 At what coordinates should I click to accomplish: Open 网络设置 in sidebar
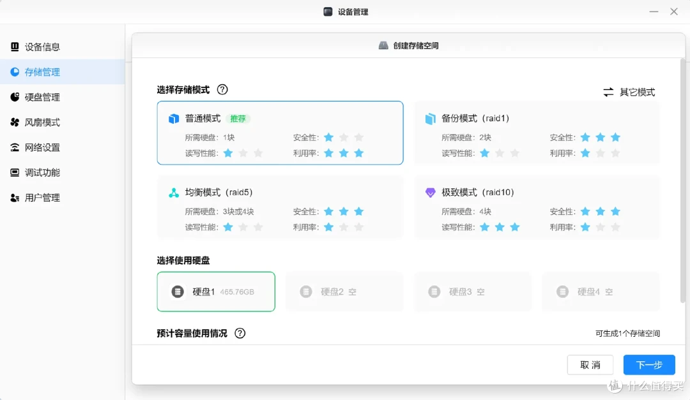(62, 147)
